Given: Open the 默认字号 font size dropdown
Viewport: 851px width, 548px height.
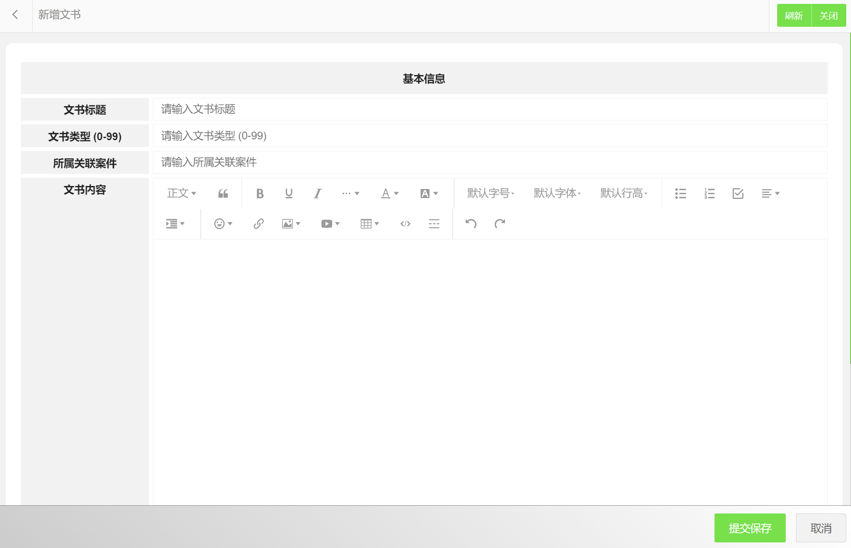Looking at the screenshot, I should (490, 193).
